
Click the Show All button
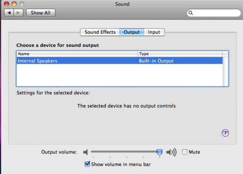coord(41,13)
